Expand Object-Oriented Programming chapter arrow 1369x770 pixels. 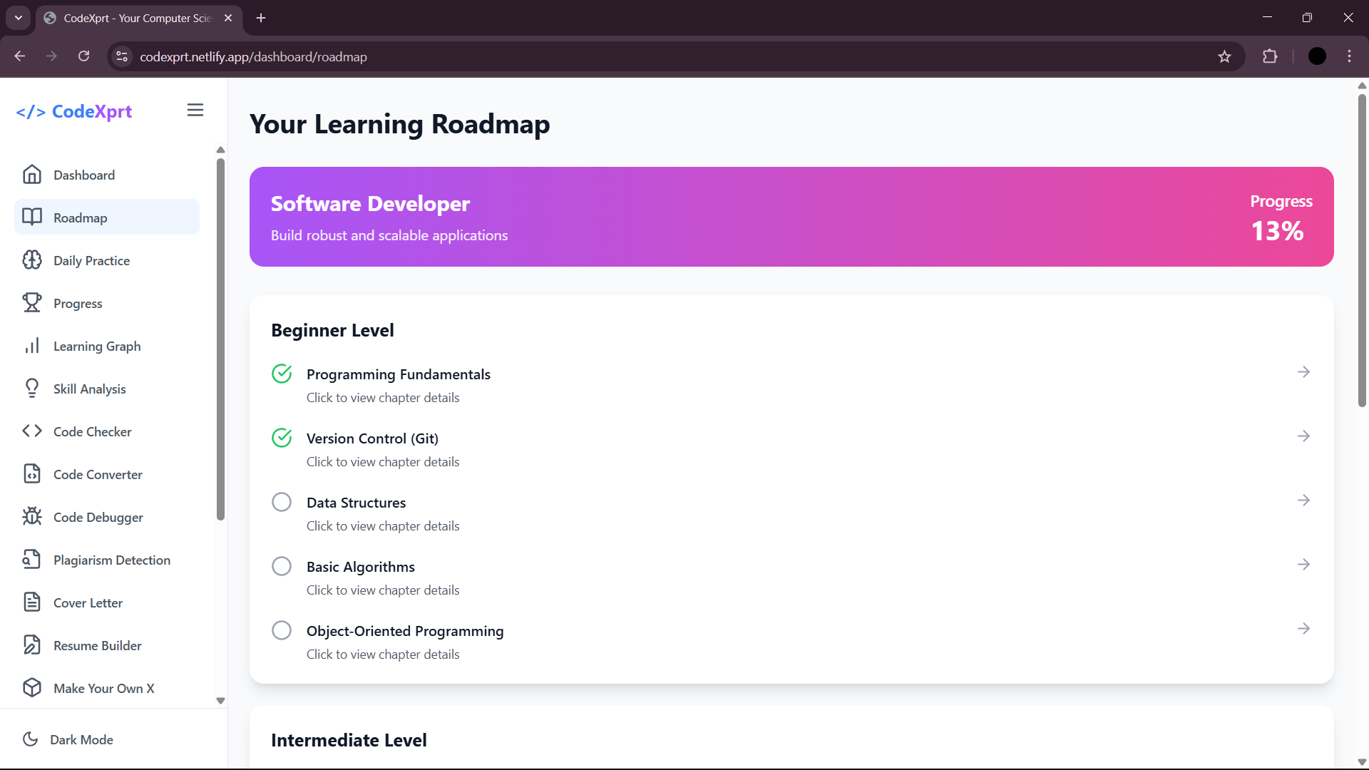tap(1303, 629)
